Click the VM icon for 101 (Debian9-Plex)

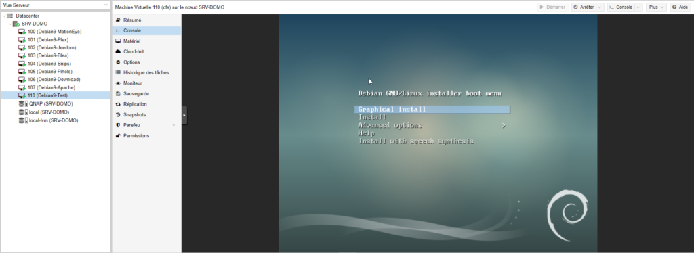coord(22,40)
